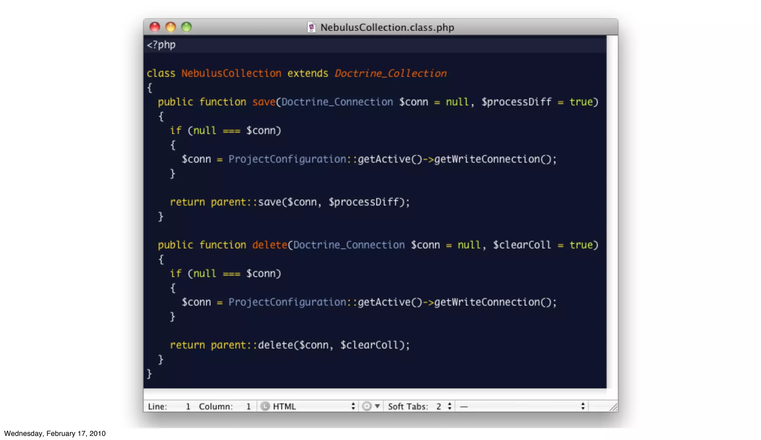Click the delete function name in the code
The width and height of the screenshot is (761, 440).
(269, 245)
